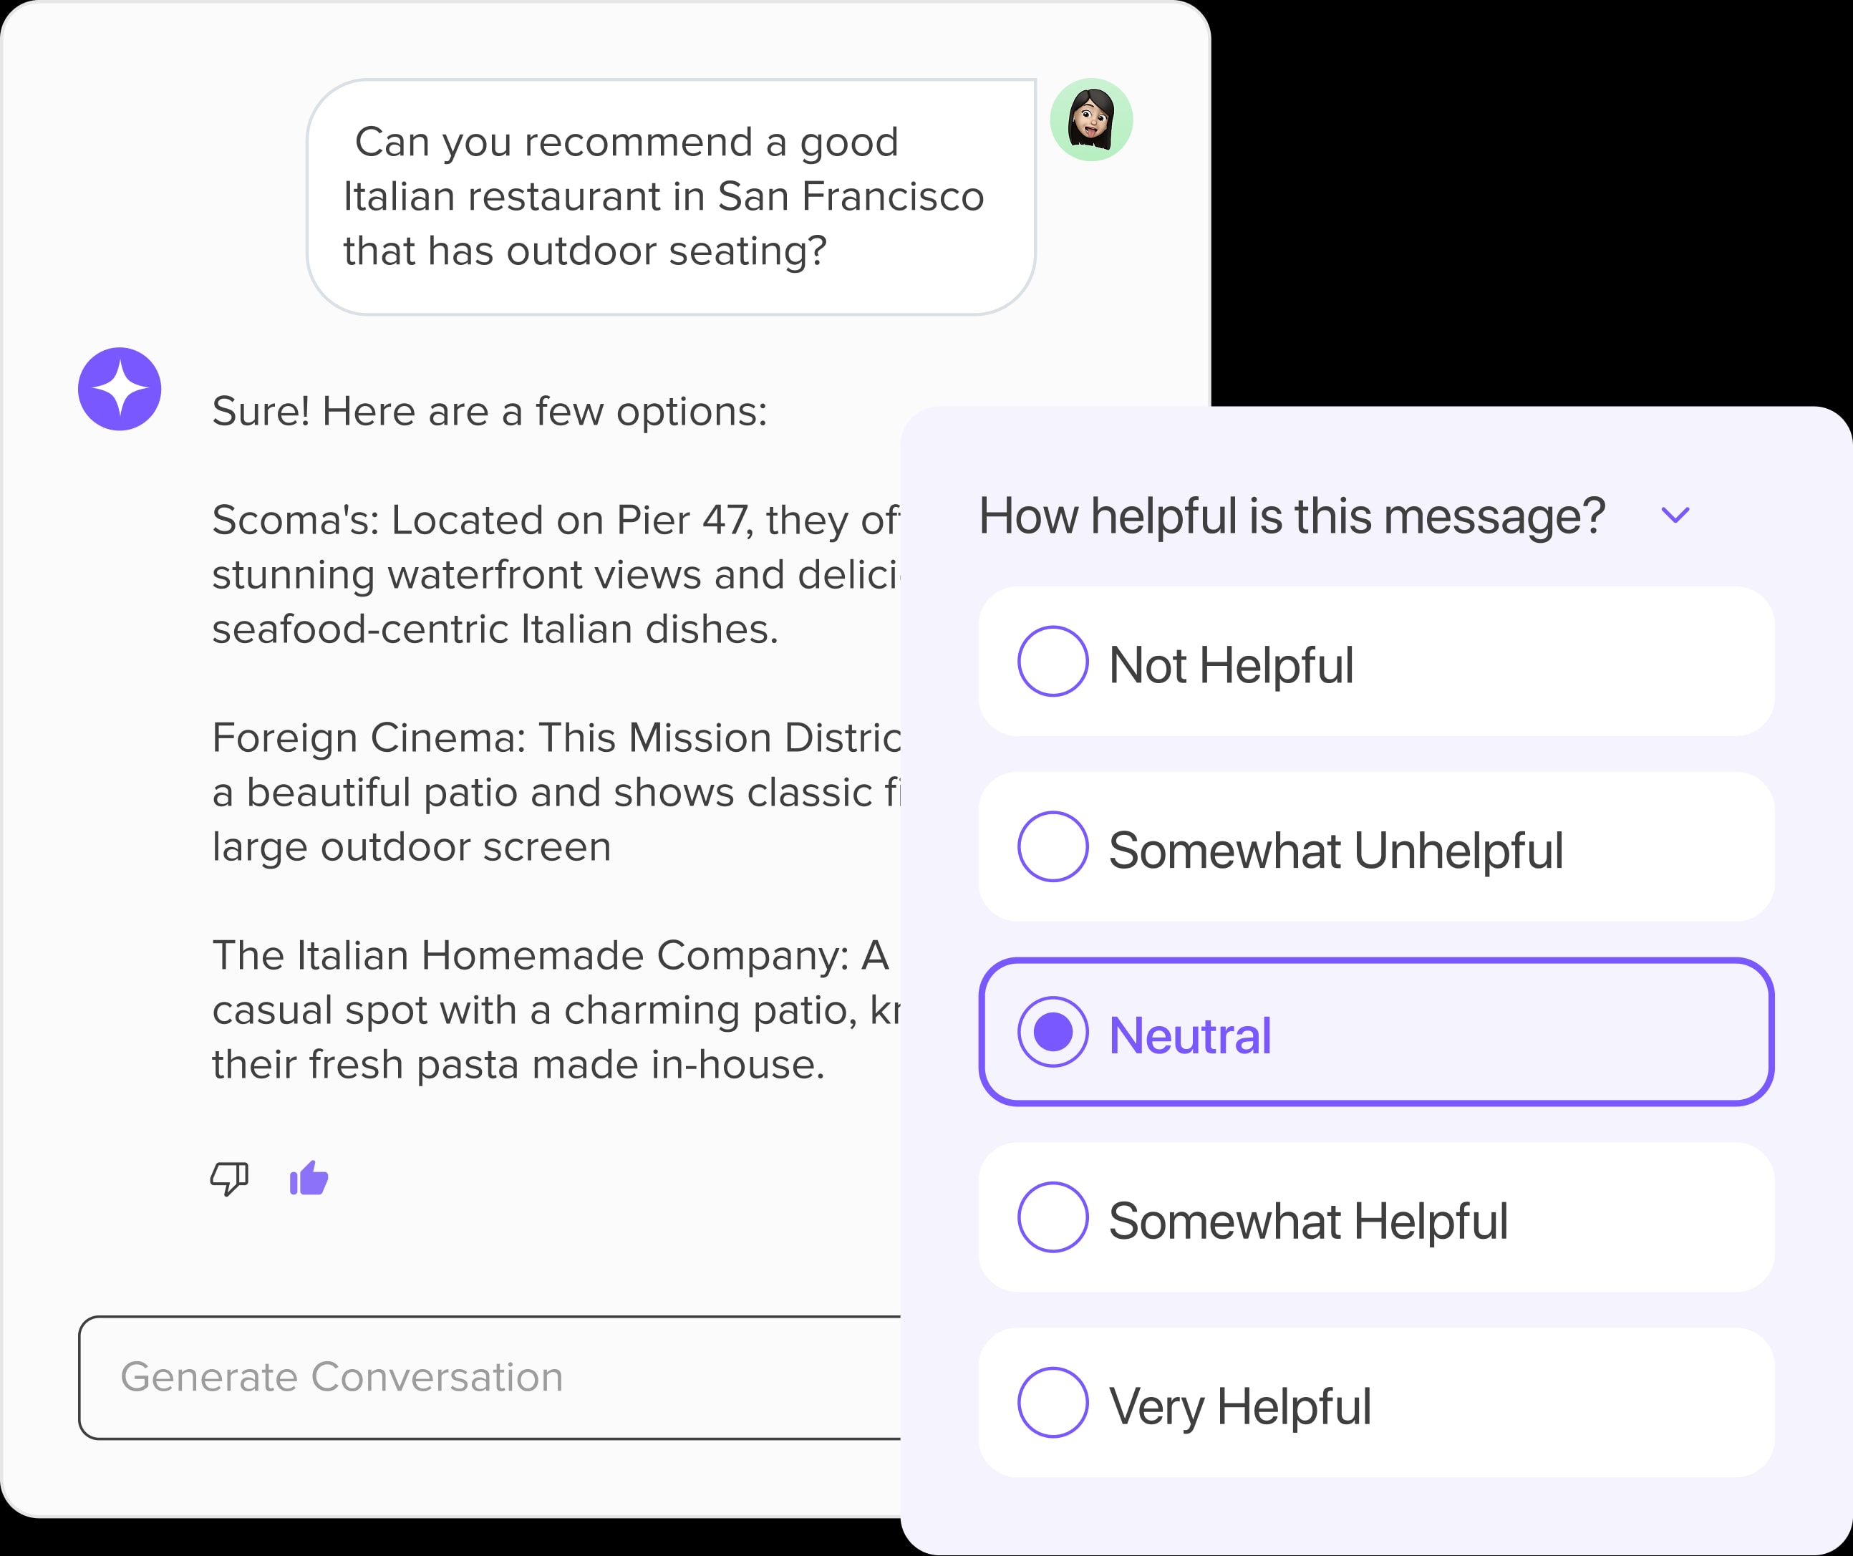Select the Somewhat Unhelpful radio button
This screenshot has height=1556, width=1853.
pos(1053,846)
